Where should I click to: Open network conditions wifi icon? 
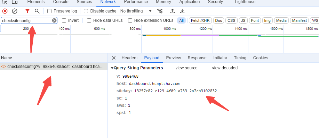coord(160,11)
